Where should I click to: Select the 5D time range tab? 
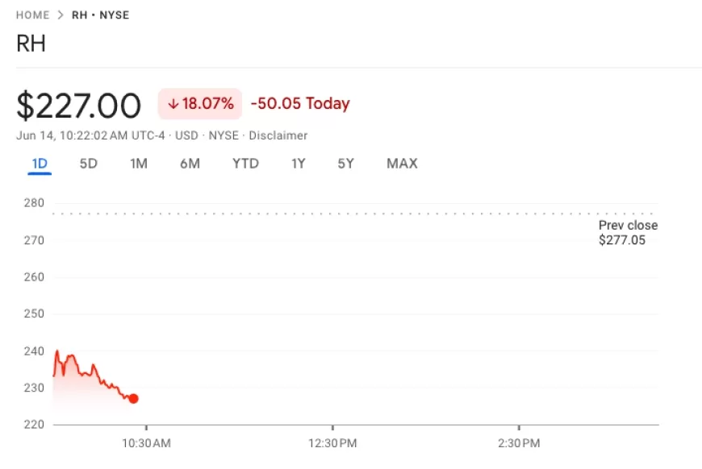click(x=89, y=164)
